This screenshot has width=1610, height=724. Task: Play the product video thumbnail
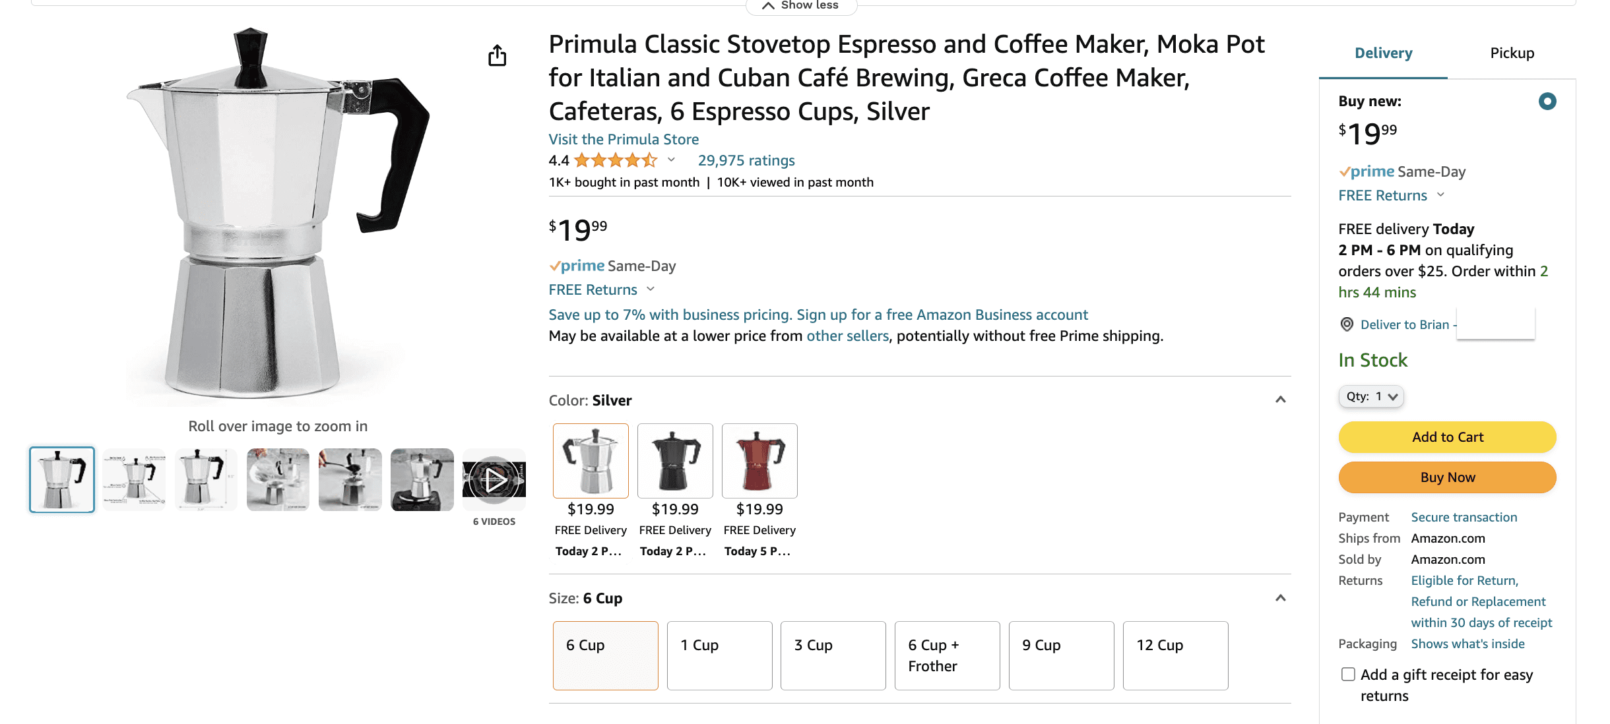(494, 479)
